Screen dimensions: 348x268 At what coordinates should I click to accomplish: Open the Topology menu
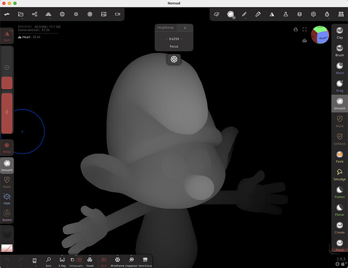[48, 14]
